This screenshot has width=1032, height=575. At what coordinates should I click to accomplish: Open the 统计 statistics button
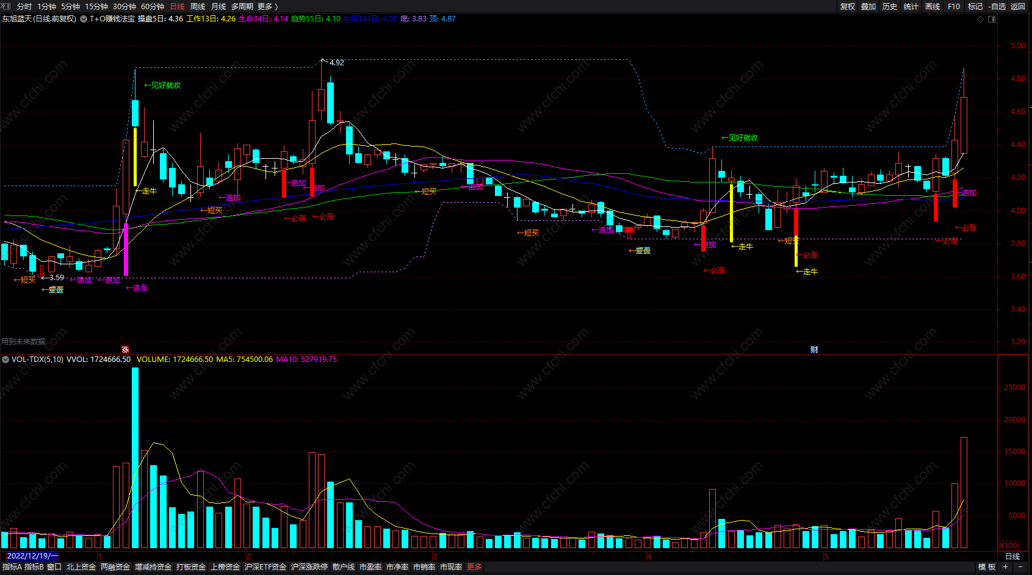(x=911, y=7)
